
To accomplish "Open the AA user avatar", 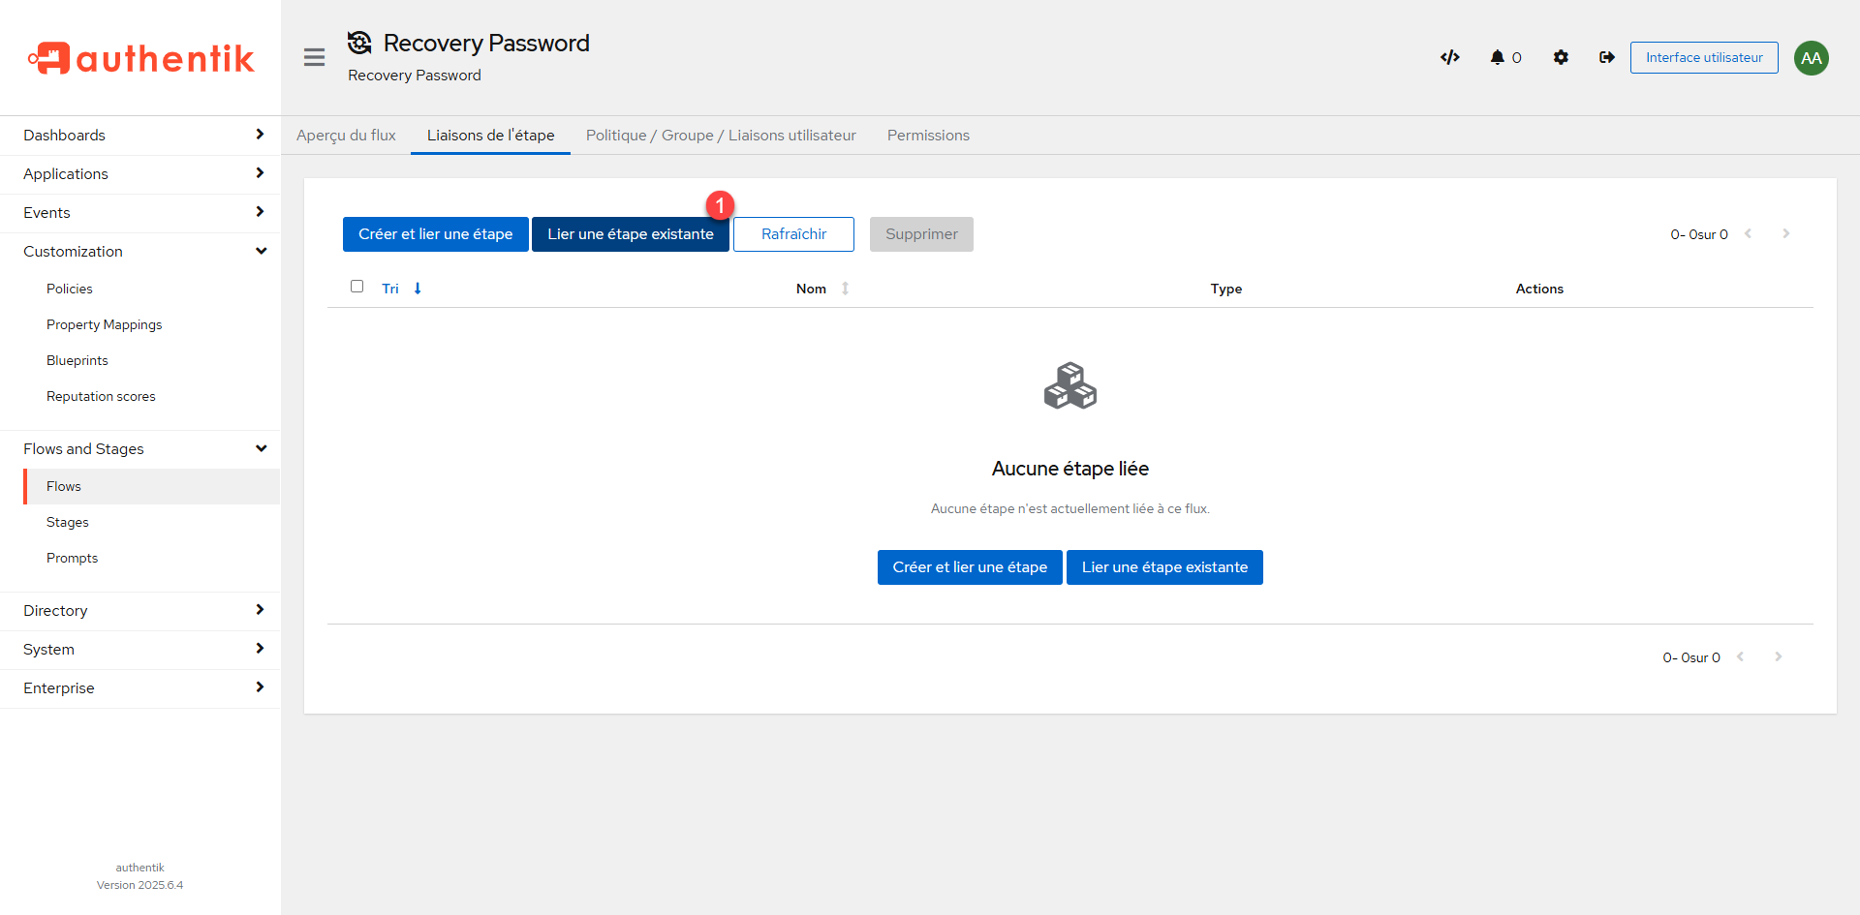I will 1811,57.
